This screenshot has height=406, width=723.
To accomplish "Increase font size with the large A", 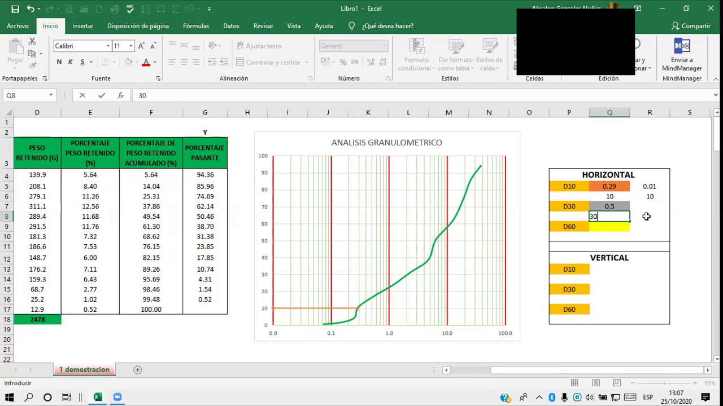I will [141, 46].
